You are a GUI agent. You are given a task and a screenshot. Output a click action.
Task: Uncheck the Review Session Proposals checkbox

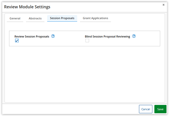click(x=17, y=41)
